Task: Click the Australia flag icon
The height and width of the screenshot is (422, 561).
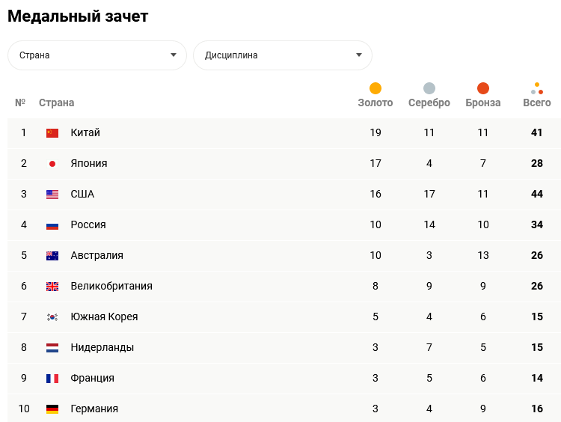Action: point(52,256)
